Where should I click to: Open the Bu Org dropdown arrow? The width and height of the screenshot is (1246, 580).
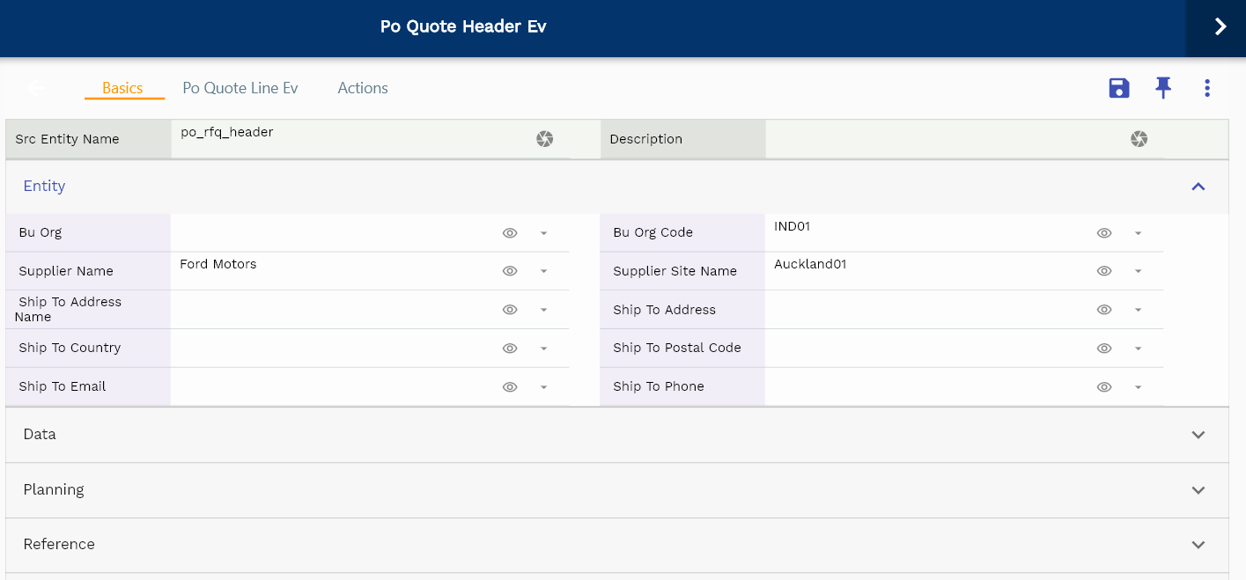pos(543,233)
